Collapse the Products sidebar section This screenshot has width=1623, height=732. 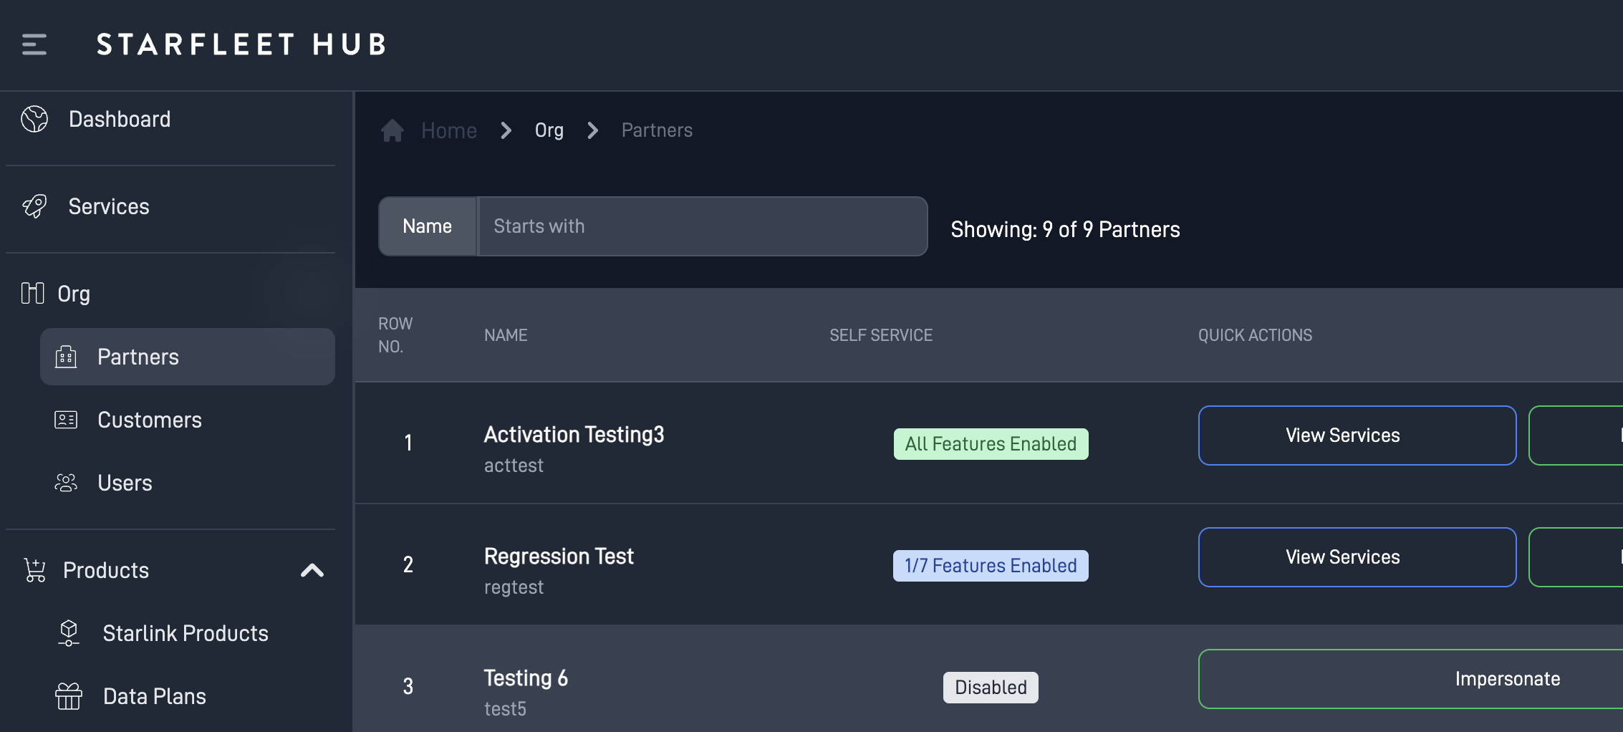point(312,569)
